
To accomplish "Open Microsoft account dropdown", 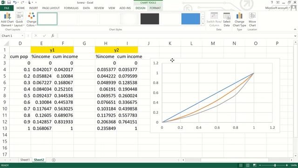I will point(278,8).
